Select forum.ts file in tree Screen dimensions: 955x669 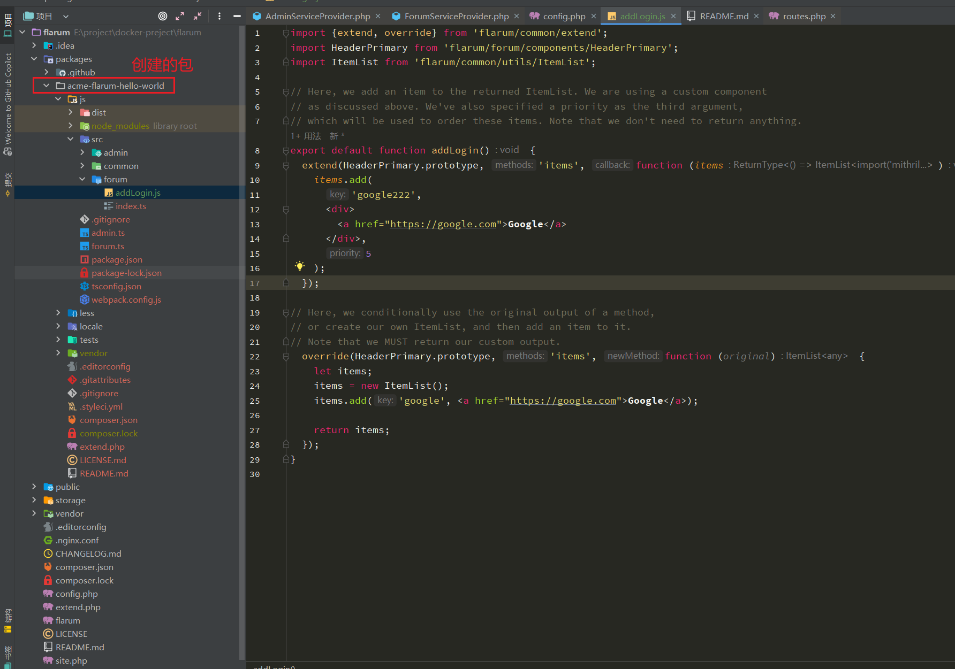click(x=108, y=246)
